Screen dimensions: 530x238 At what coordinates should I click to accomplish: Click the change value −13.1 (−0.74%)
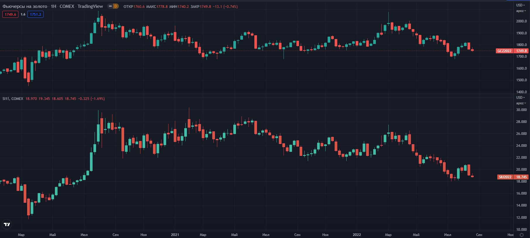pyautogui.click(x=225, y=6)
